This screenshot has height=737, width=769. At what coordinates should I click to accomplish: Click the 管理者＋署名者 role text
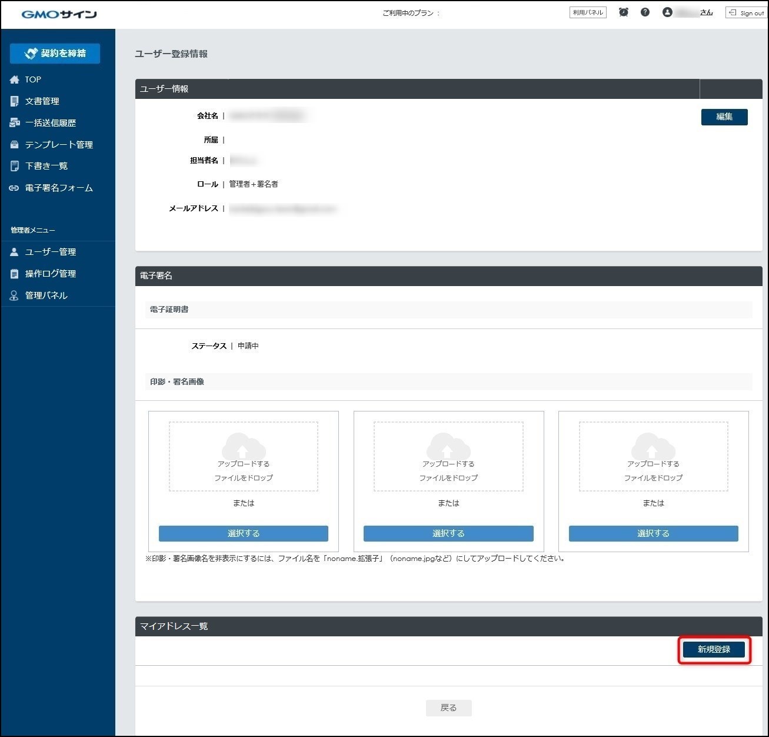[x=254, y=184]
